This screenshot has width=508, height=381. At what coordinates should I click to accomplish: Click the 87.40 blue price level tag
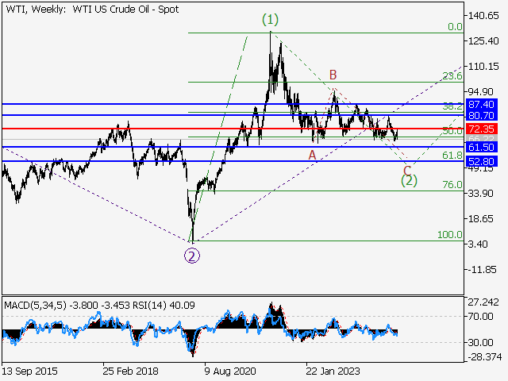click(481, 104)
